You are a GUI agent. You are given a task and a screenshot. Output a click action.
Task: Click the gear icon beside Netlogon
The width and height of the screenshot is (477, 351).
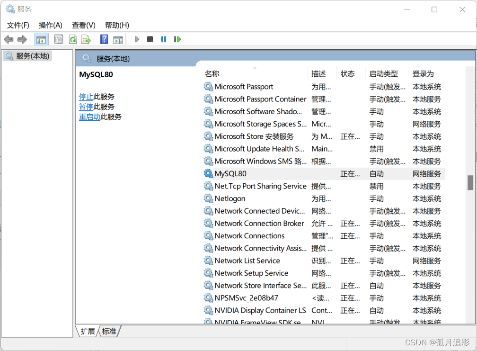pyautogui.click(x=208, y=198)
